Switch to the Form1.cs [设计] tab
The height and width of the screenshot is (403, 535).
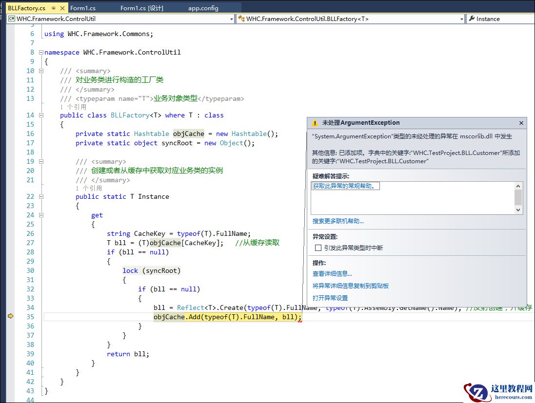click(x=141, y=8)
